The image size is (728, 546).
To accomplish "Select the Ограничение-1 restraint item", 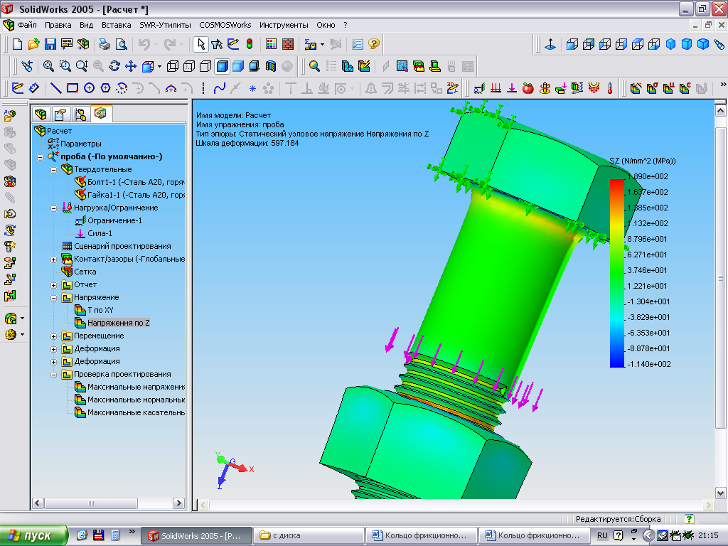I will (x=114, y=220).
